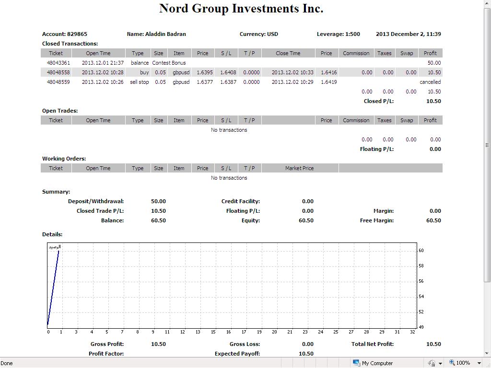Screen dimensions: 491x368
Task: Click the Gross Profit: label
Action: click(107, 344)
